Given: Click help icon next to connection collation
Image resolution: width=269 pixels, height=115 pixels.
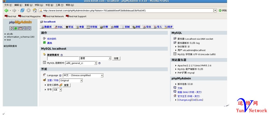Looking at the screenshot, I should coord(99,63).
